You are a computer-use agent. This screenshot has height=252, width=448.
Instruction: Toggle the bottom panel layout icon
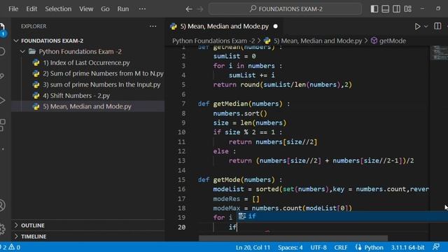pos(385,9)
